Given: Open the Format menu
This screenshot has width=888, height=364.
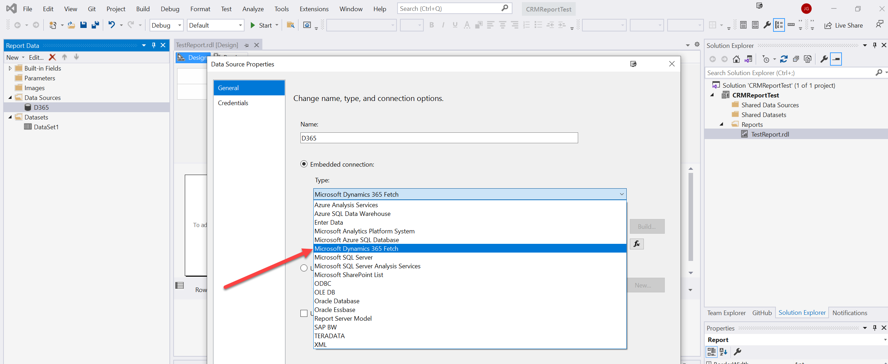Looking at the screenshot, I should pos(200,9).
